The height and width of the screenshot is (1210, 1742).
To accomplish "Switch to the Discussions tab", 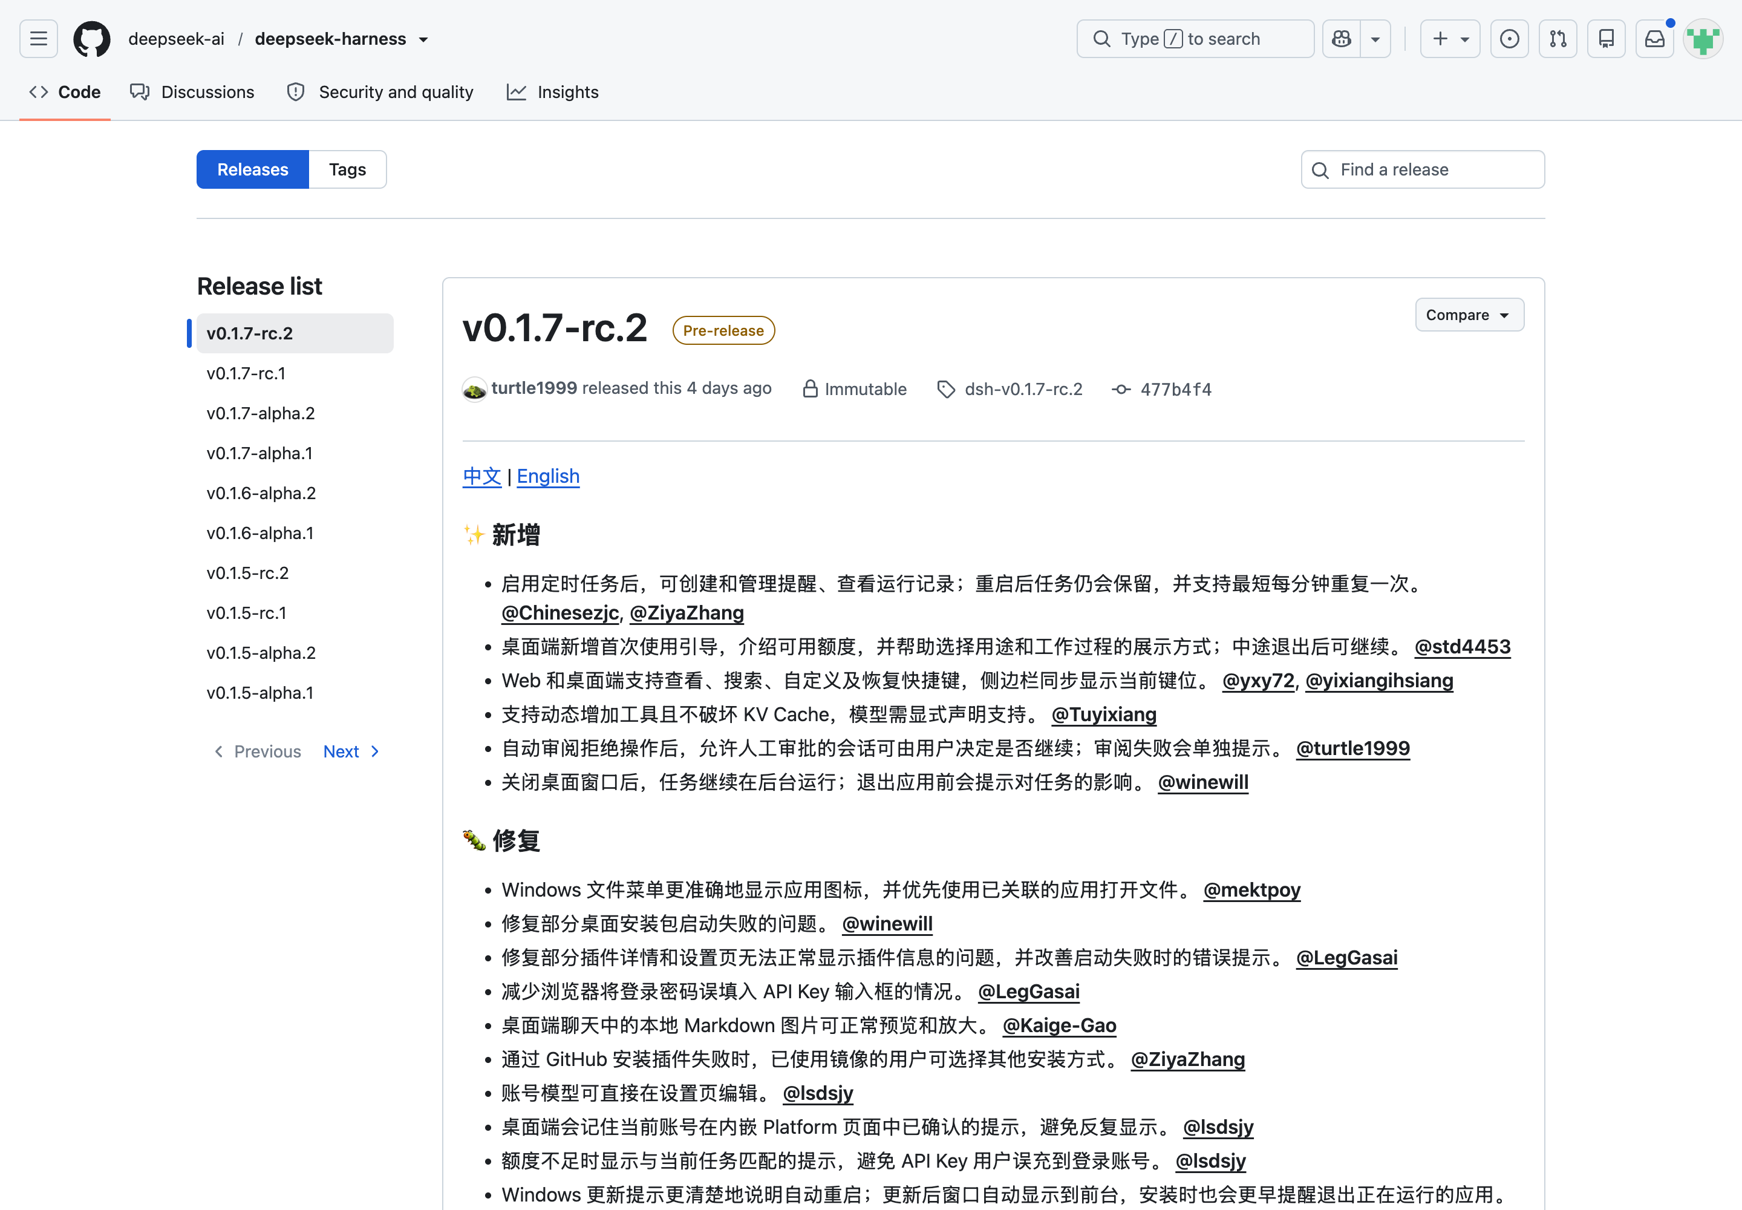I will click(x=192, y=92).
